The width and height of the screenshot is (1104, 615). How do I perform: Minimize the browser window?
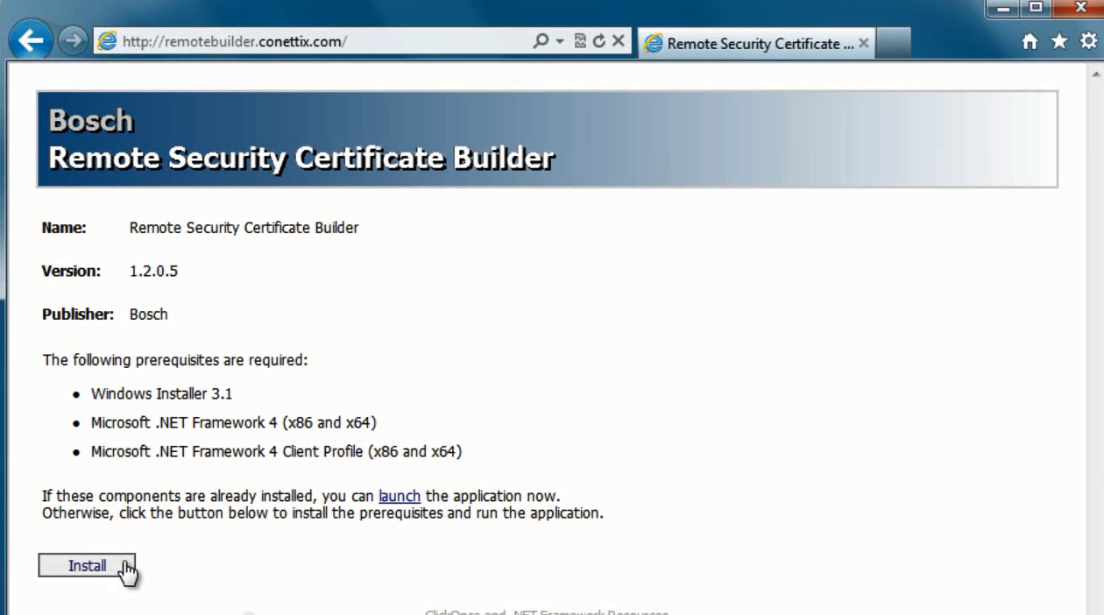click(x=1003, y=8)
